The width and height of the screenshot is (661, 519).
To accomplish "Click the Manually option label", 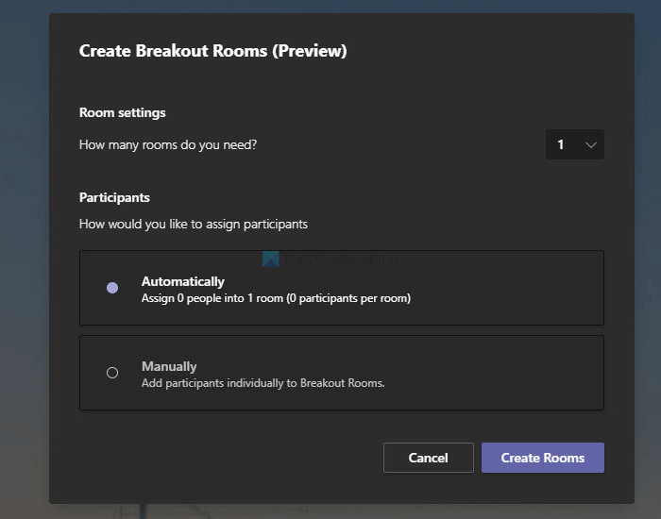I will 169,366.
